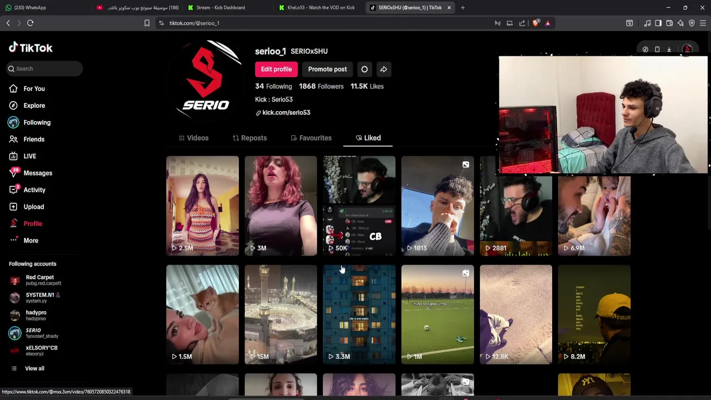This screenshot has width=711, height=400.
Task: Switch to the Favourites tab
Action: point(311,138)
